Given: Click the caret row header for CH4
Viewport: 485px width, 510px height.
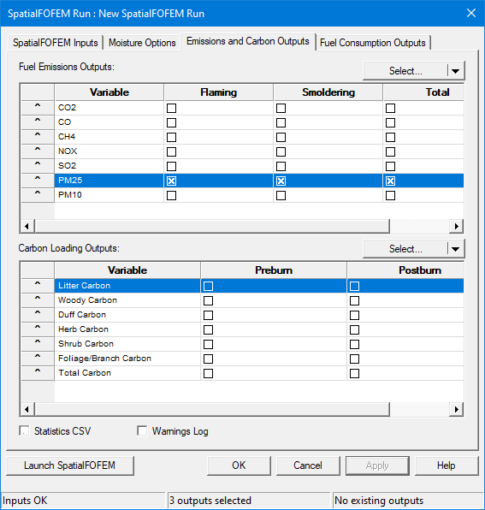Looking at the screenshot, I should tap(38, 137).
